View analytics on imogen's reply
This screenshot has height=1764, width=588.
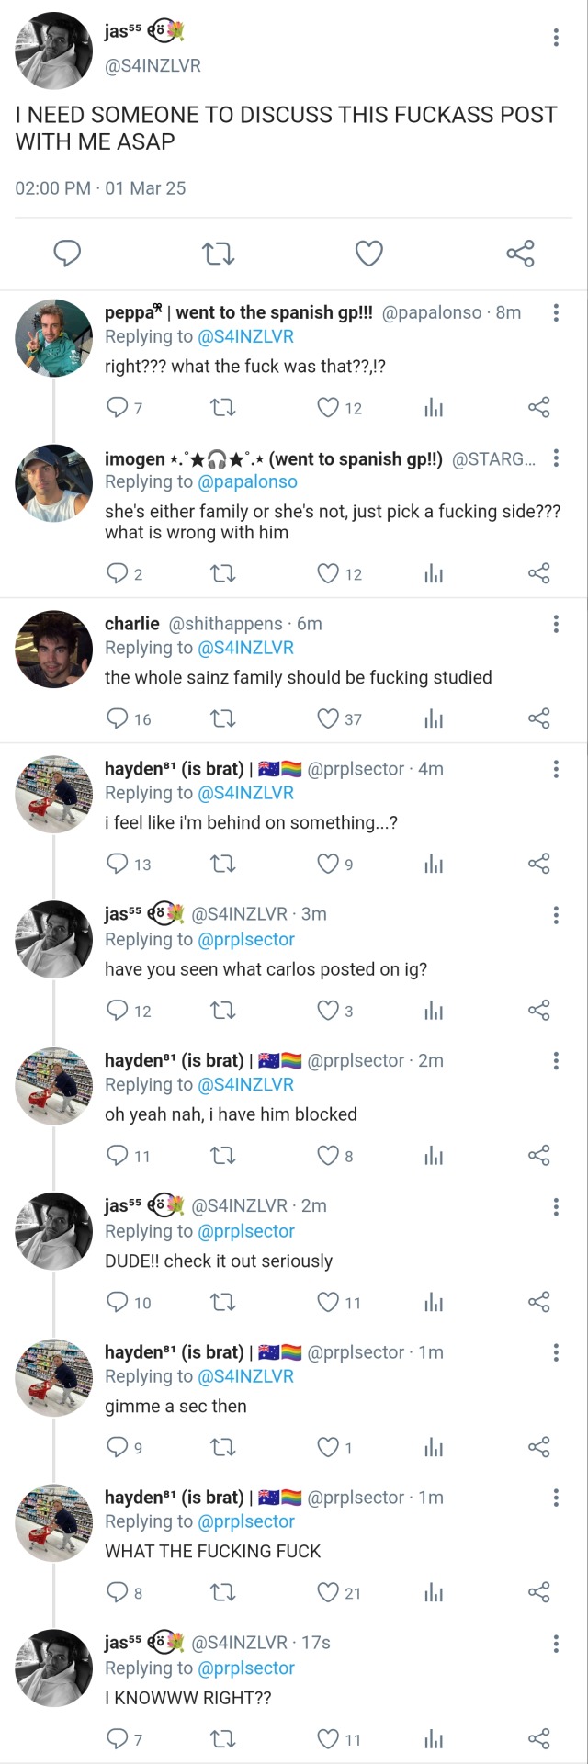434,574
